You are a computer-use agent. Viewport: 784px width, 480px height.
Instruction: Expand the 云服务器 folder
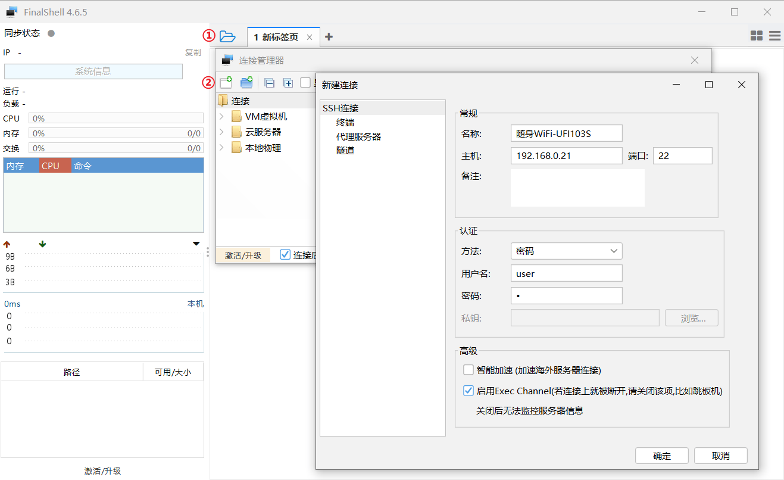pos(221,132)
